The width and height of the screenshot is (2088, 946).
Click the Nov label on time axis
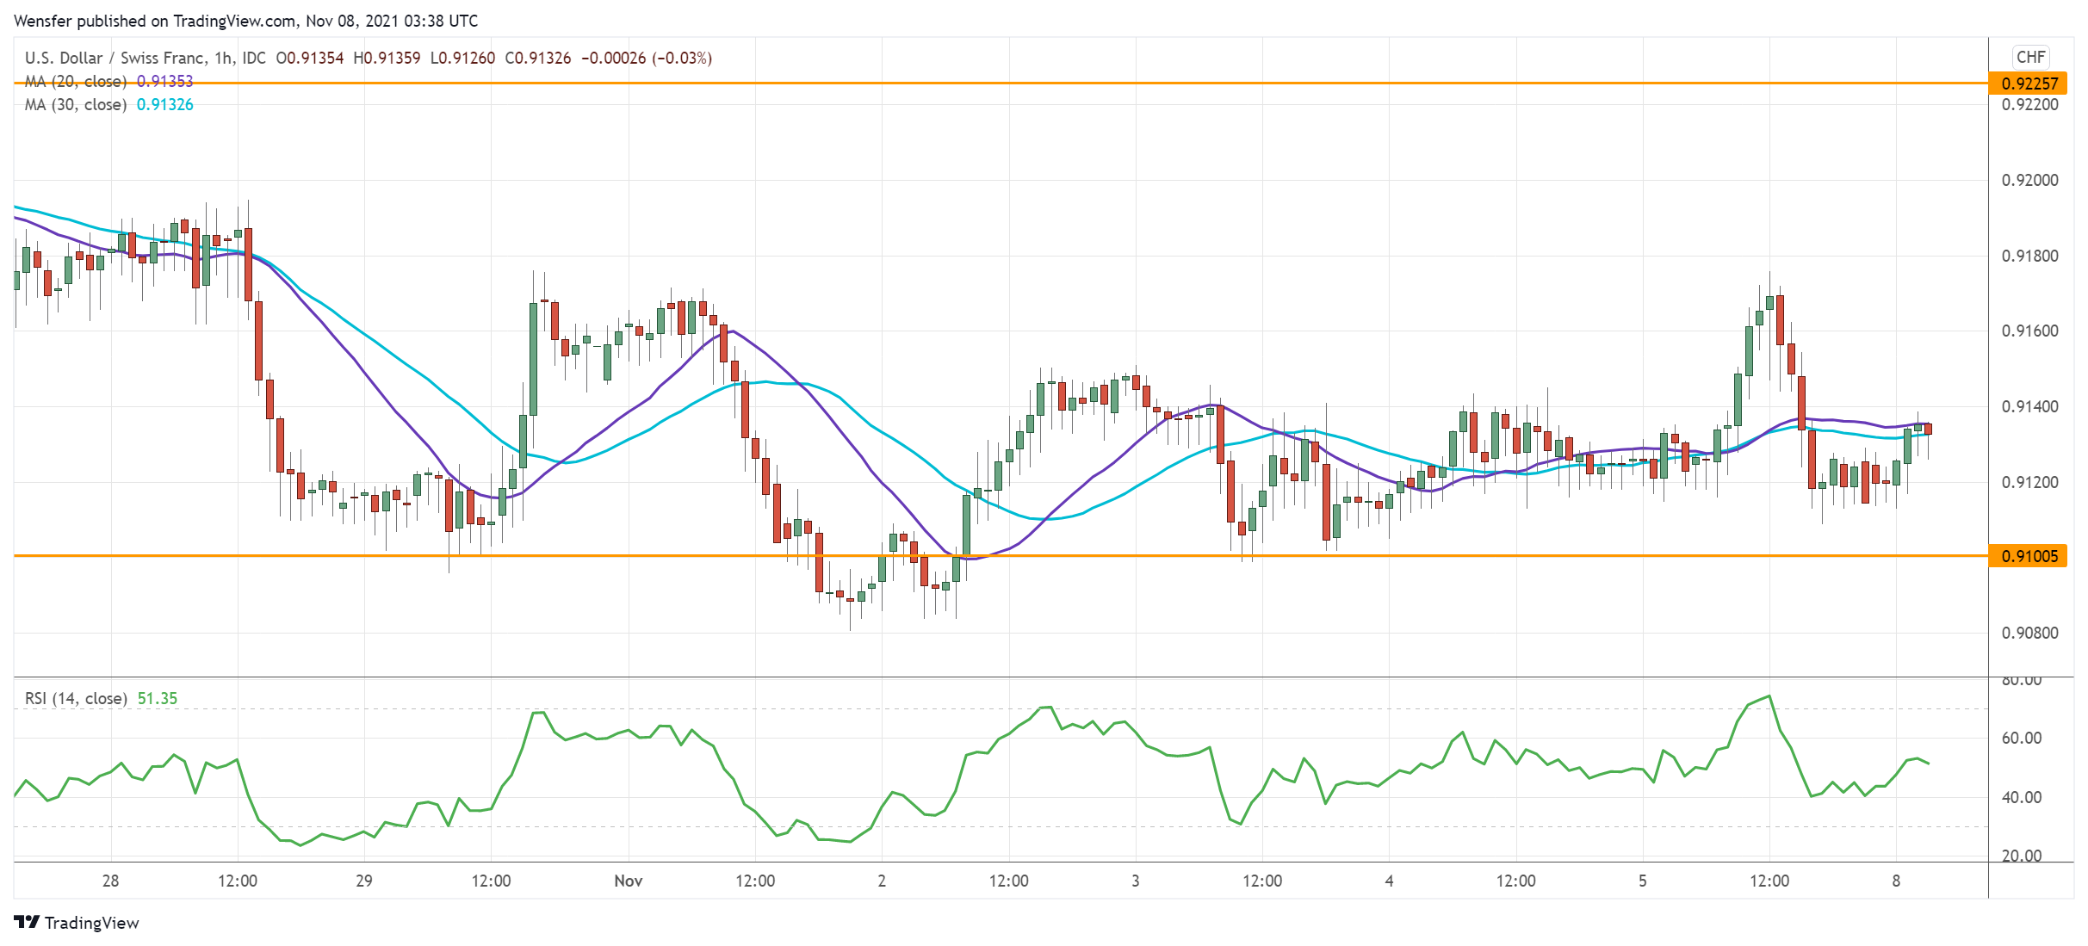628,881
